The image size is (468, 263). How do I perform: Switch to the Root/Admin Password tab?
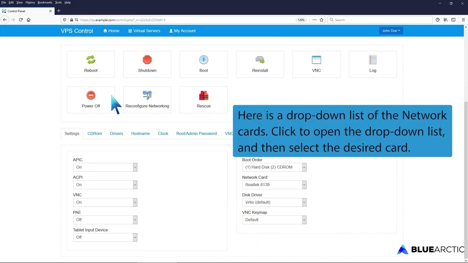click(x=196, y=133)
